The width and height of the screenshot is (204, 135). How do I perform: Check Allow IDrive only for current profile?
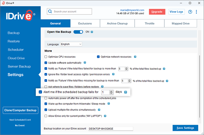46,116
